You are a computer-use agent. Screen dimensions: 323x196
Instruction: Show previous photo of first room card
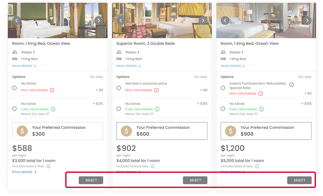coord(17,21)
